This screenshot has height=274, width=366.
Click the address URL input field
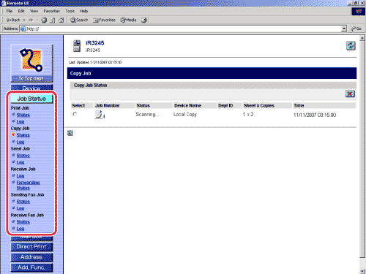point(181,28)
